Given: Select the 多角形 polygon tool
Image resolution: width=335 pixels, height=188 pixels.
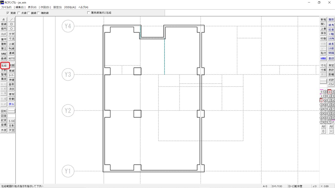Looking at the screenshot, I should pos(4,54).
